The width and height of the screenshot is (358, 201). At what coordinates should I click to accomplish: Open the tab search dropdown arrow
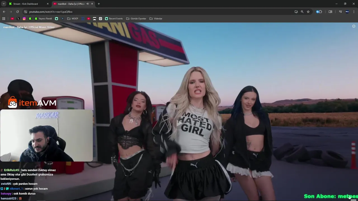click(4, 4)
